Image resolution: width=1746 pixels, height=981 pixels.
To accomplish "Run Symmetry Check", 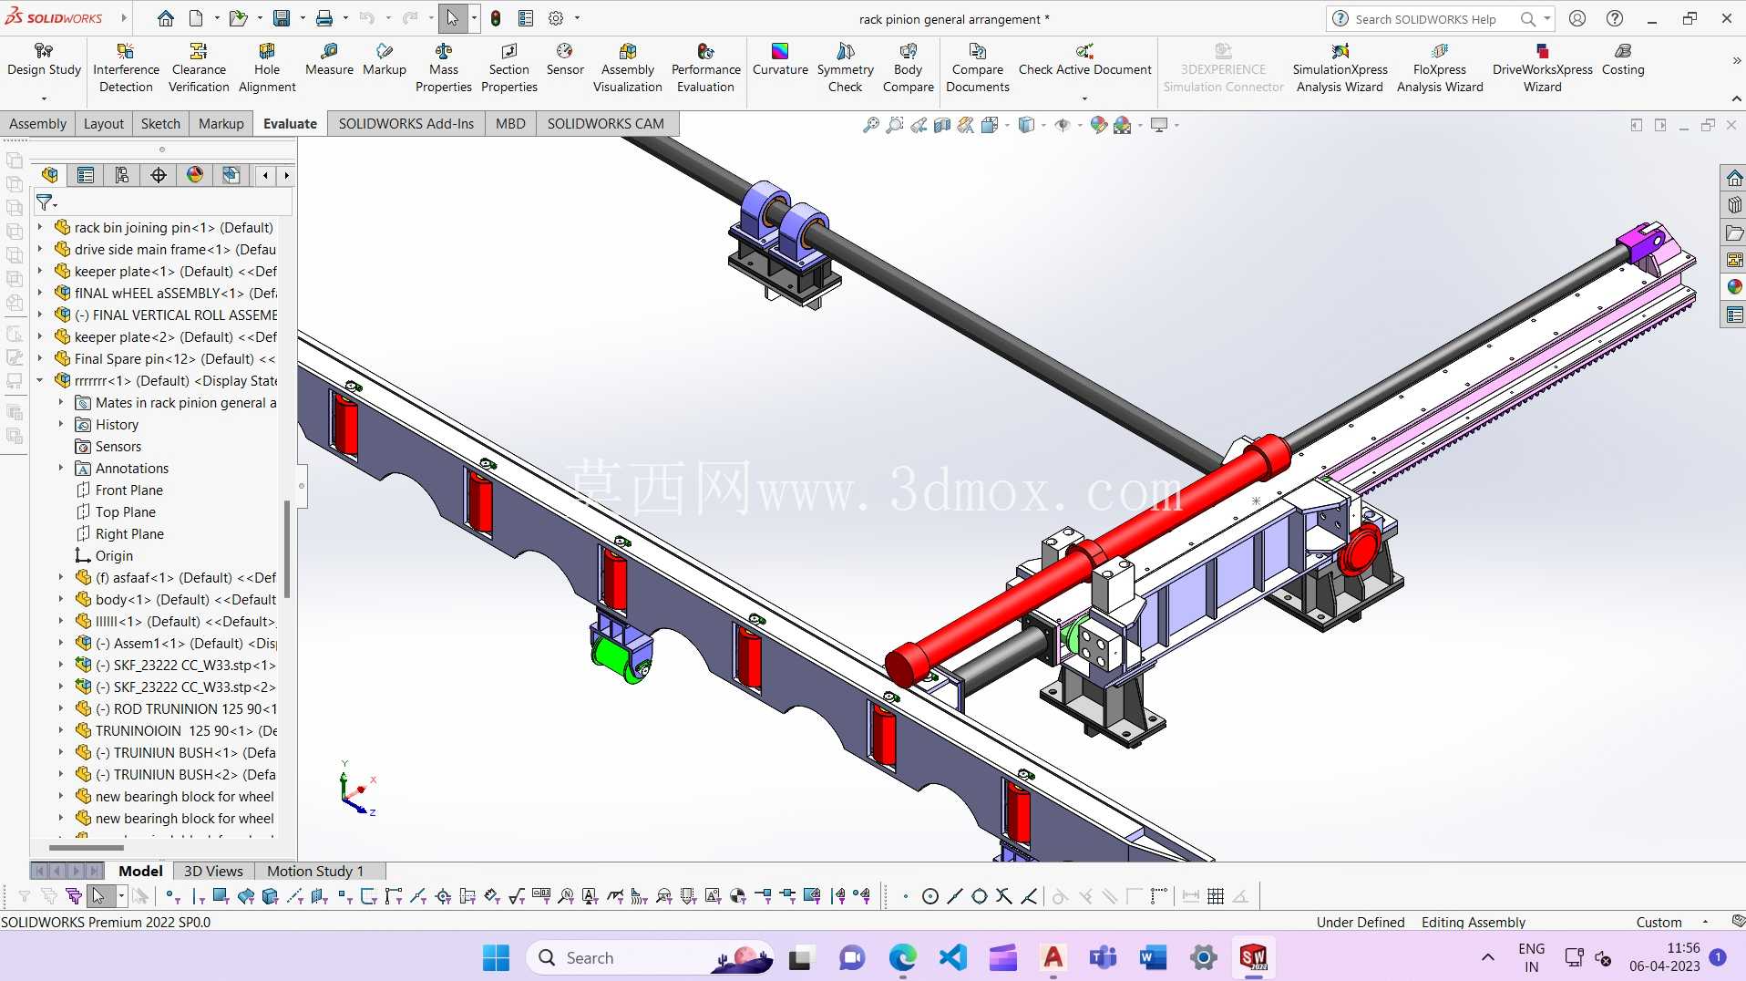I will tap(845, 68).
